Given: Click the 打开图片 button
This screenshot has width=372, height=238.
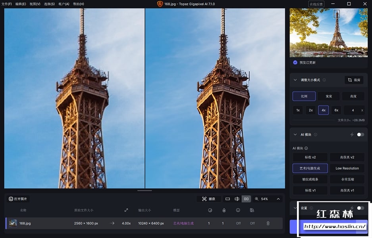Looking at the screenshot, I should tap(18, 199).
